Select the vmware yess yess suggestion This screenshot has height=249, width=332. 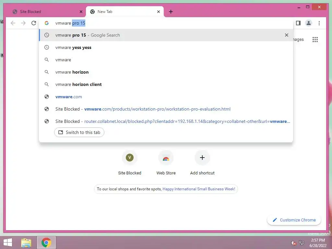tap(166, 47)
